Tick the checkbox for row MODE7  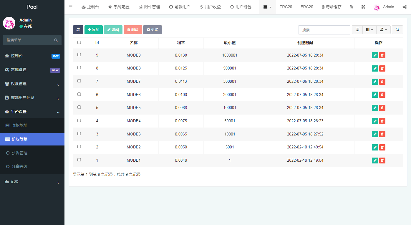click(x=79, y=81)
